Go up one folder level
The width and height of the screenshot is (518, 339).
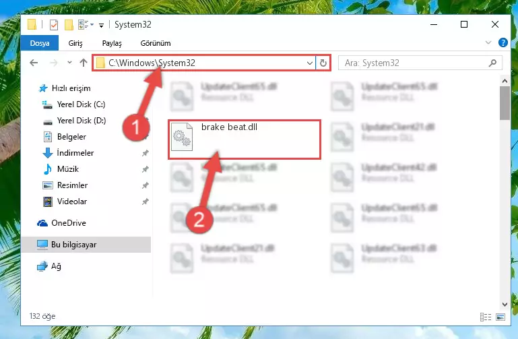(84, 63)
